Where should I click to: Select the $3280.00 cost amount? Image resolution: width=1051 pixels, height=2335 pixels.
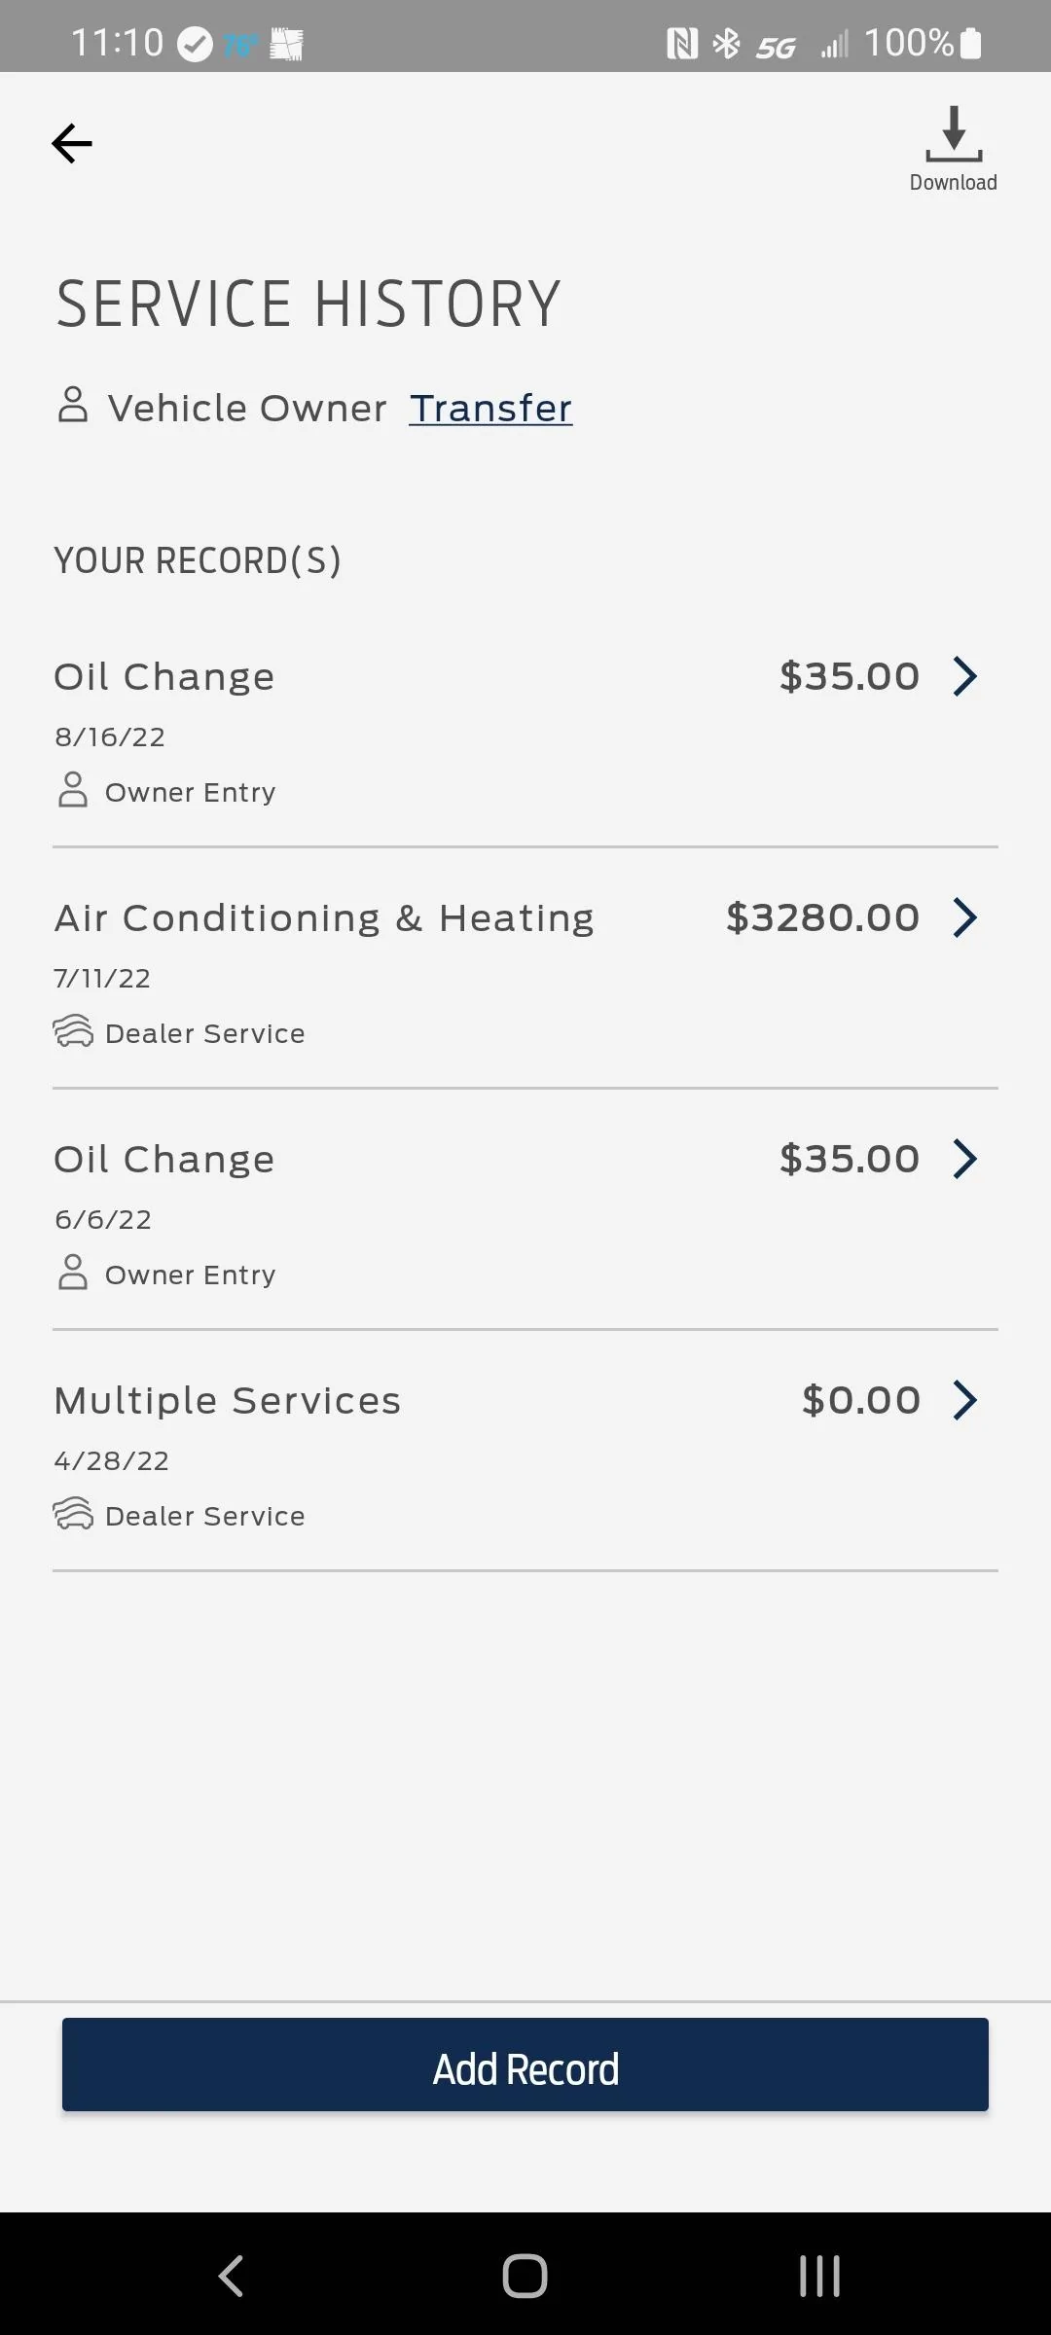(822, 917)
